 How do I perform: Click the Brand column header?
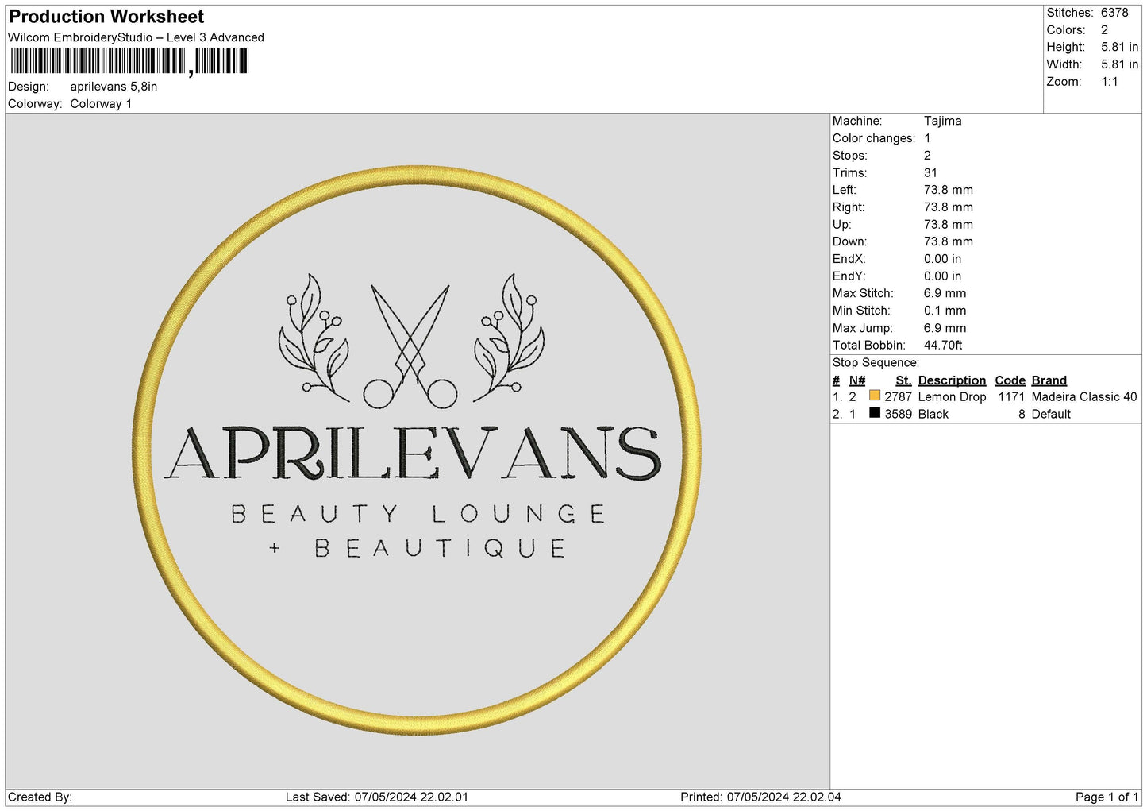[1049, 380]
